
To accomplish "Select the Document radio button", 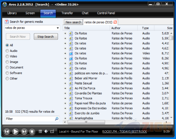I will tap(7, 67).
